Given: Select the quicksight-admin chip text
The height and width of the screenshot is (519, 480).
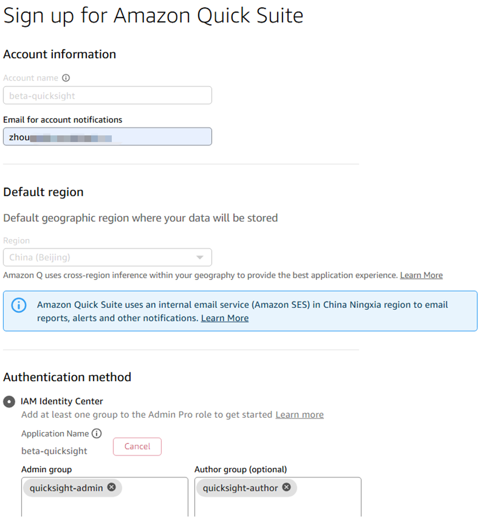Looking at the screenshot, I should pos(66,488).
